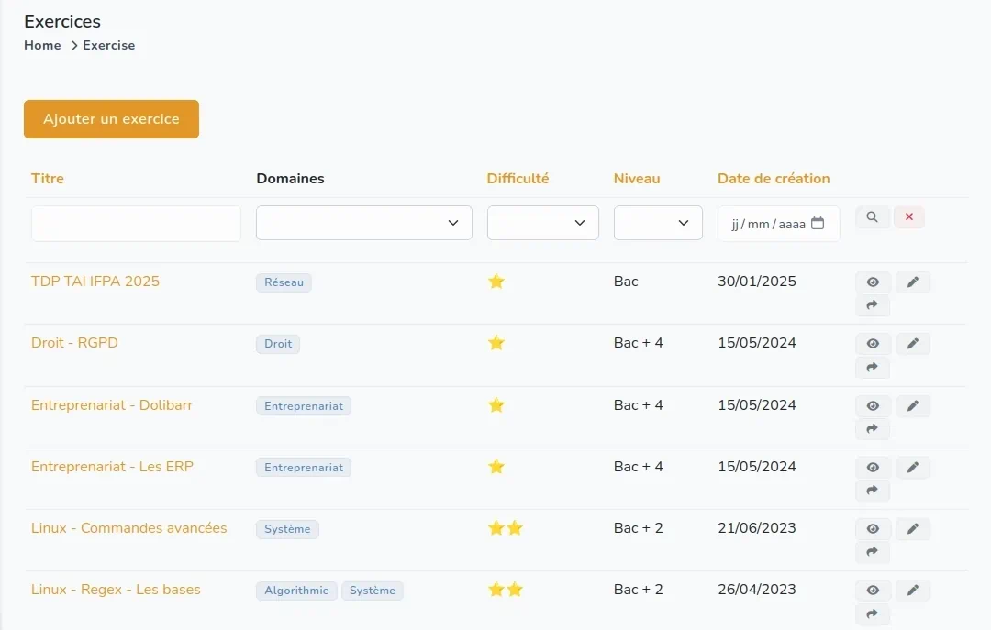The height and width of the screenshot is (630, 991).
Task: Share the Linux - Regex - Les bases exercise
Action: pos(872,614)
